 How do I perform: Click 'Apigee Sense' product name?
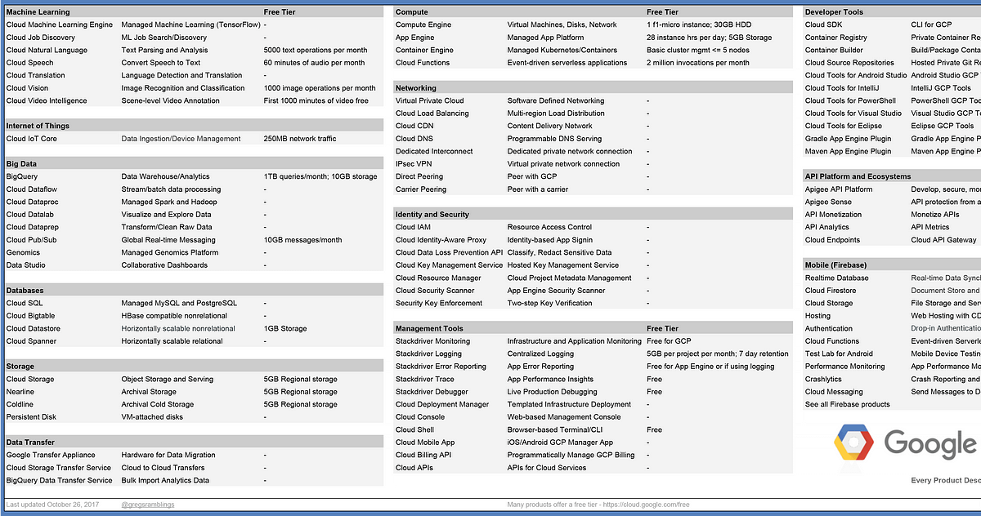tap(828, 202)
